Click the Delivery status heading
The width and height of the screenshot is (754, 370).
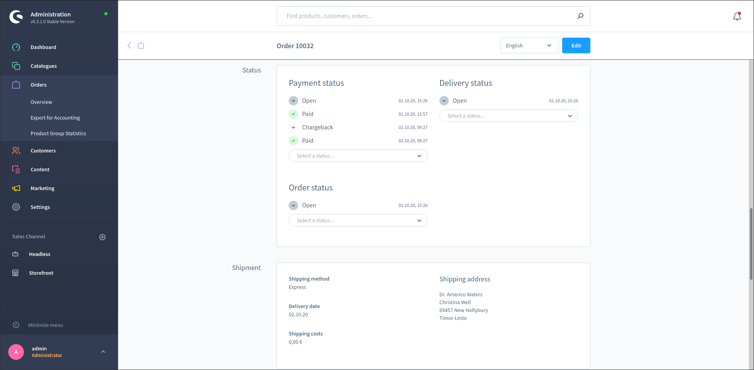click(466, 83)
